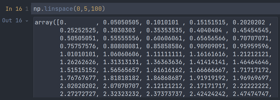Click the value 1.26262626 in output
Image resolution: width=280 pixels, height=100 pixels.
[x=78, y=62]
